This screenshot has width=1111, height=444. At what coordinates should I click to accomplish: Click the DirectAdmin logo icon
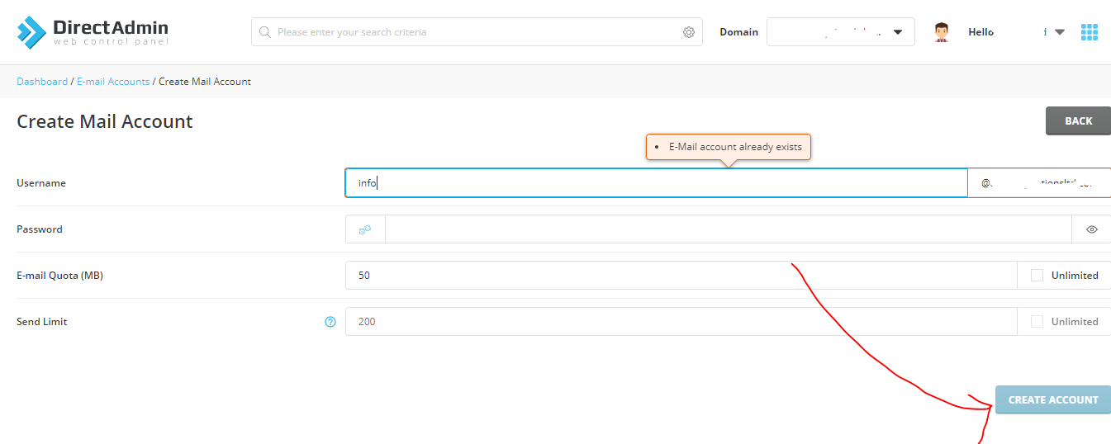[x=32, y=32]
